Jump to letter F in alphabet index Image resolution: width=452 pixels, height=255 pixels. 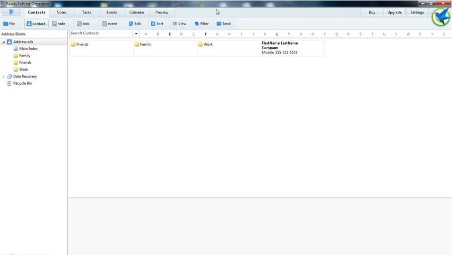[205, 34]
